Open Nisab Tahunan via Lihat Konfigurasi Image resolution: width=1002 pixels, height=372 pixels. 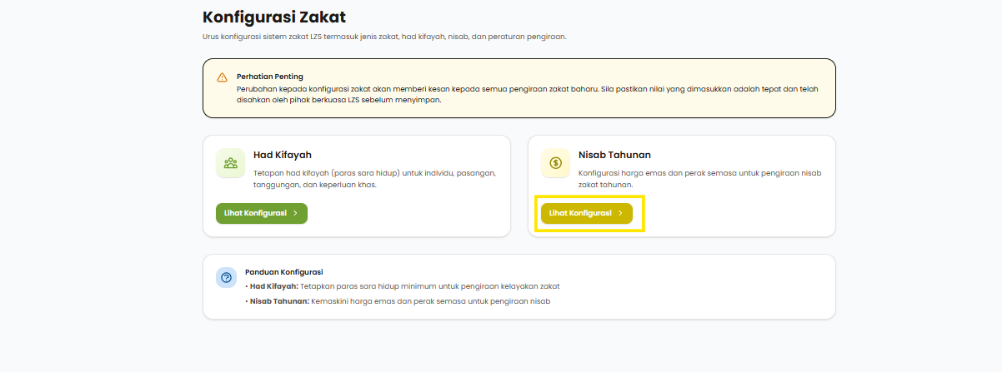pyautogui.click(x=586, y=213)
